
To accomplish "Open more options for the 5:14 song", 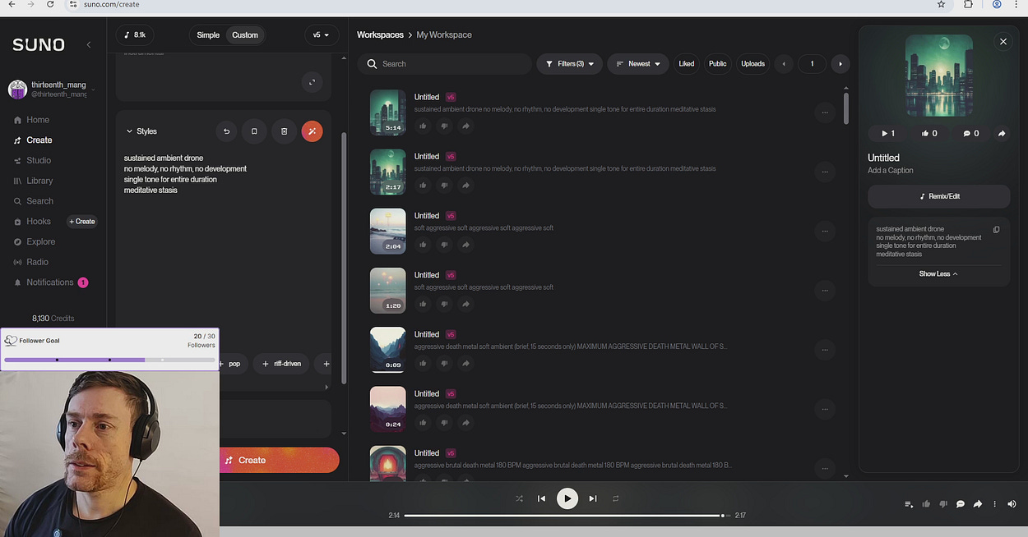I will tap(824, 112).
